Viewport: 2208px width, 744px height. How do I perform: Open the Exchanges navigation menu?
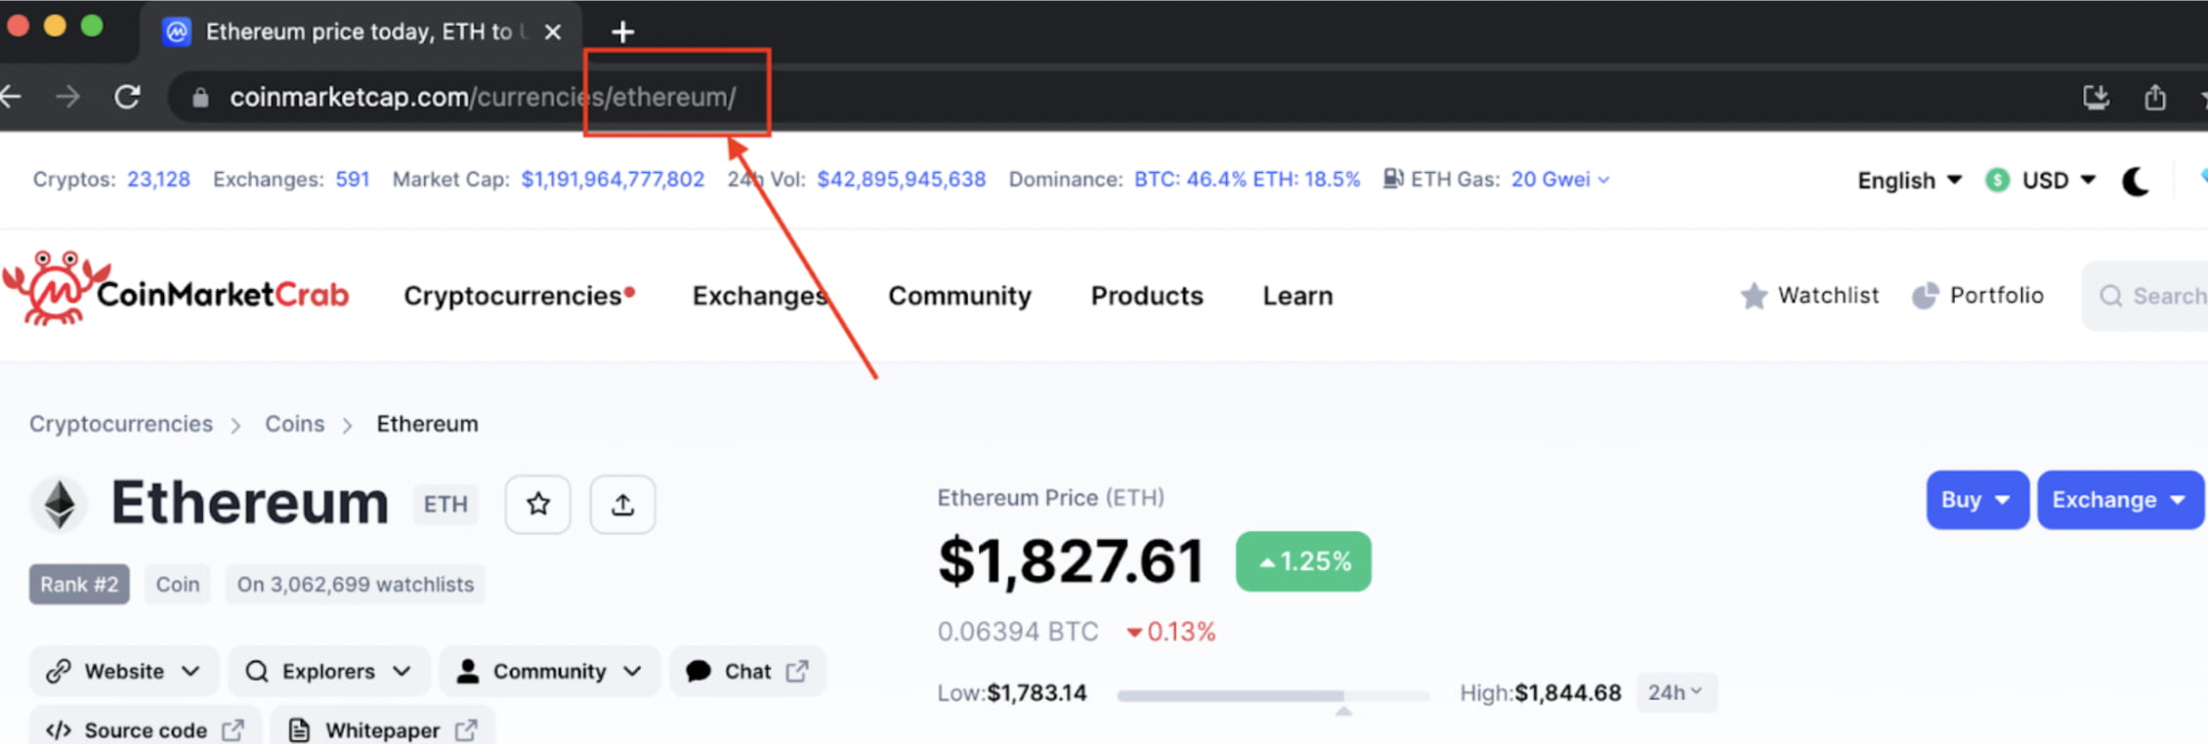759,295
